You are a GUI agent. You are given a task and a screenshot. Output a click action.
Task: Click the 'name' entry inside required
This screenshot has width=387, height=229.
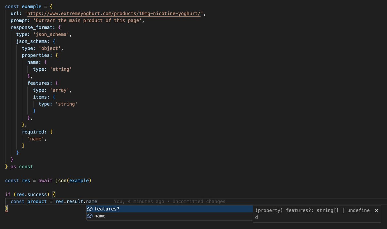pyautogui.click(x=36, y=139)
